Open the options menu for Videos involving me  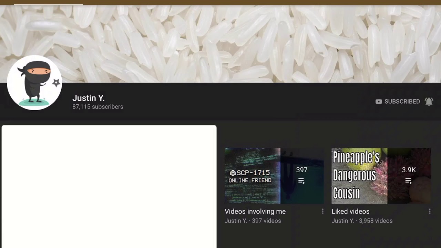[323, 211]
